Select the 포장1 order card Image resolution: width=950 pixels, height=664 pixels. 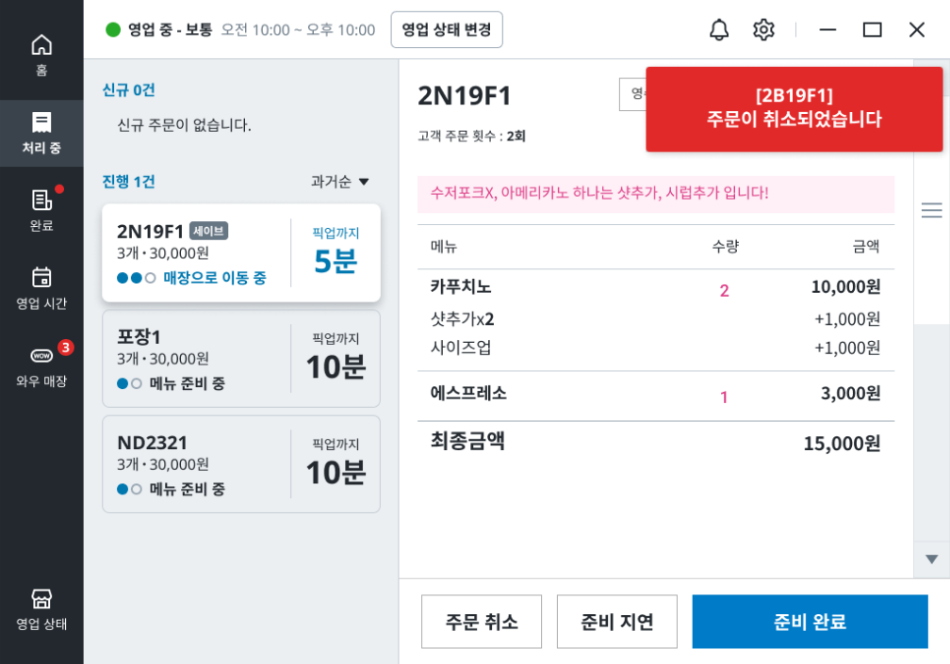click(x=241, y=359)
